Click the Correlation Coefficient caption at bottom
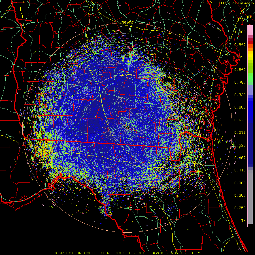This screenshot has height=255, width=255. (x=127, y=253)
